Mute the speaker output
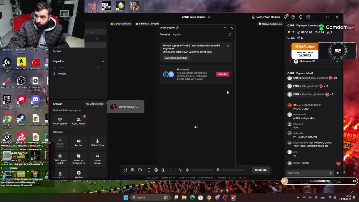The image size is (359, 202). click(x=187, y=170)
